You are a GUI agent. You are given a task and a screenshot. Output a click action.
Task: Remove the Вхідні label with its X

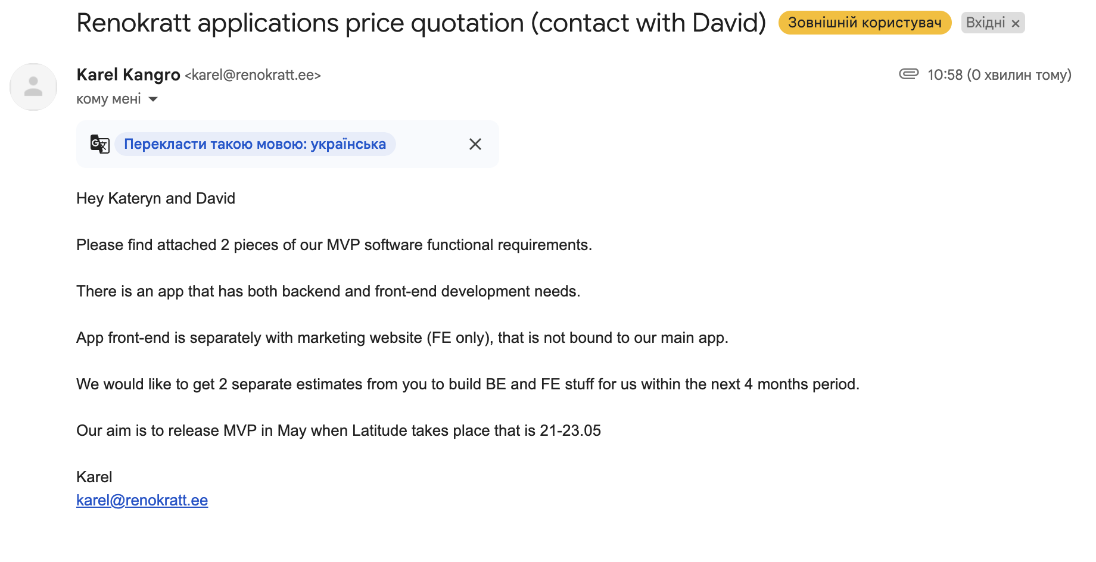pos(1016,23)
